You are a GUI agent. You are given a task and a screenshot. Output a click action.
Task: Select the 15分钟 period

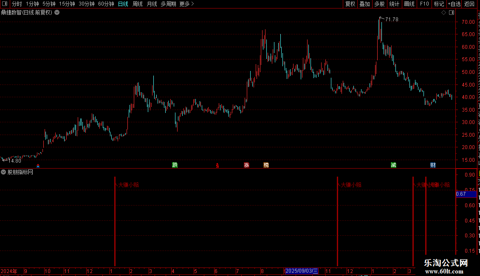point(67,4)
